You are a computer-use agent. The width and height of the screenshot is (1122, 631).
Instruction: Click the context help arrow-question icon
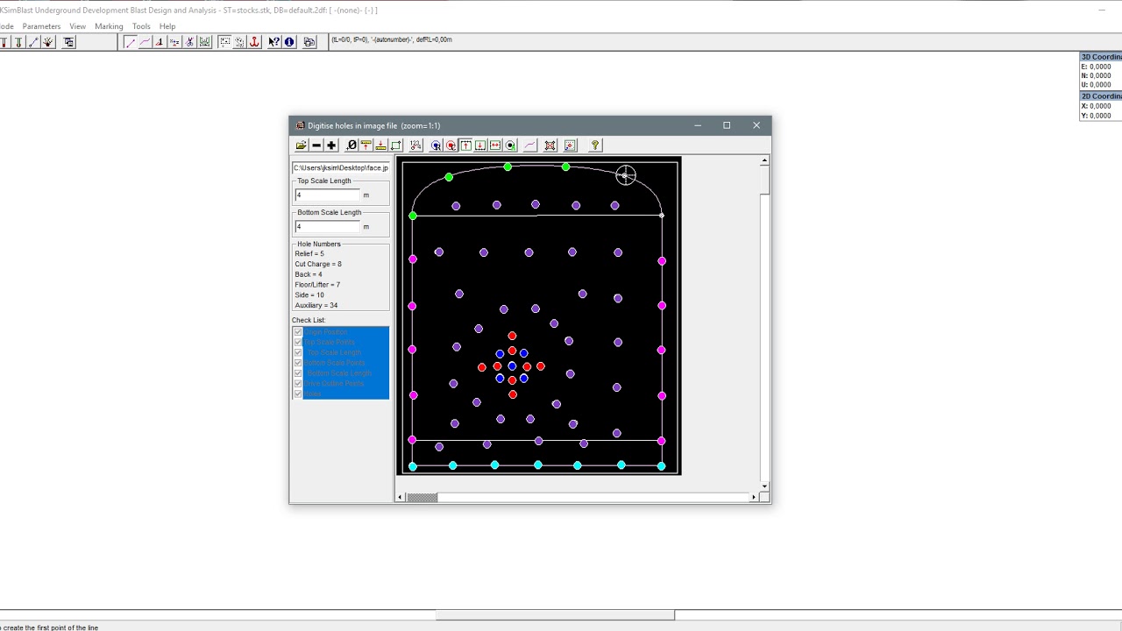274,42
